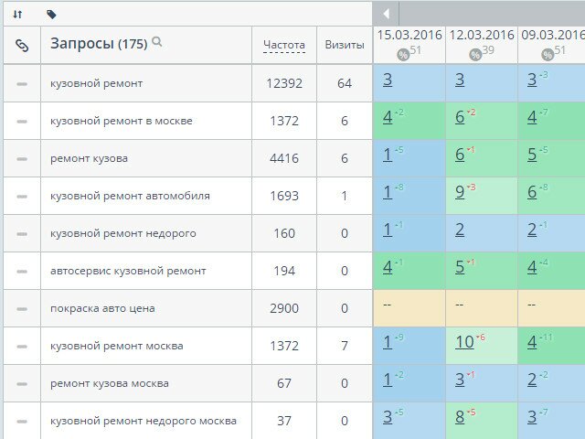Click frequency value 4416
585x439 pixels.
click(x=284, y=158)
